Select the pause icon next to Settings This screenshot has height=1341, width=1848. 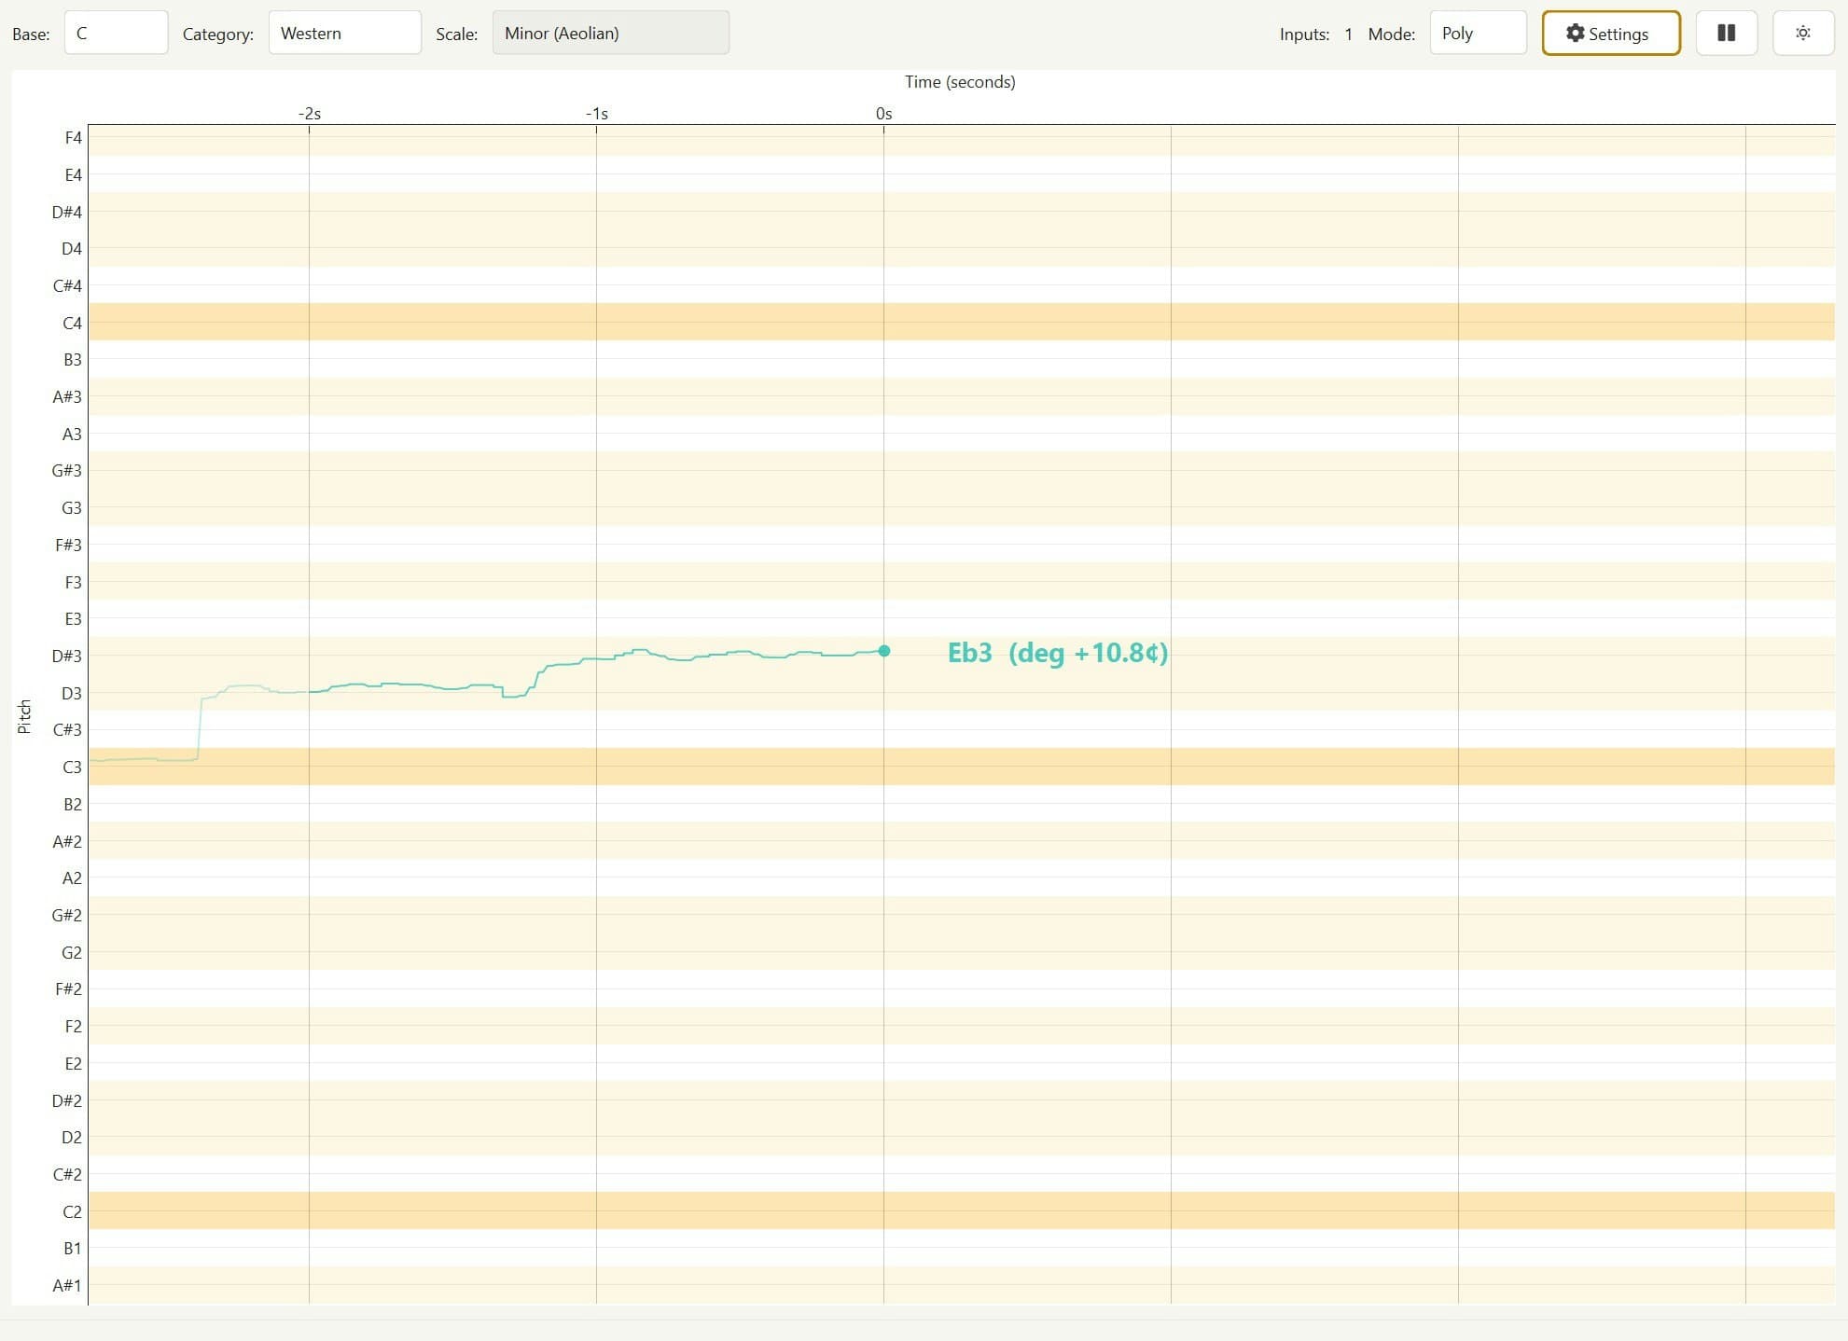(1726, 33)
